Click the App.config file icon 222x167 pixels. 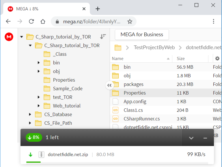tap(115, 101)
